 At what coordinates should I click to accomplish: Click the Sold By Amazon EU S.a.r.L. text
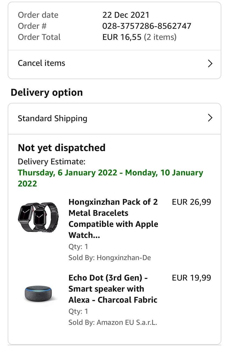pyautogui.click(x=113, y=322)
